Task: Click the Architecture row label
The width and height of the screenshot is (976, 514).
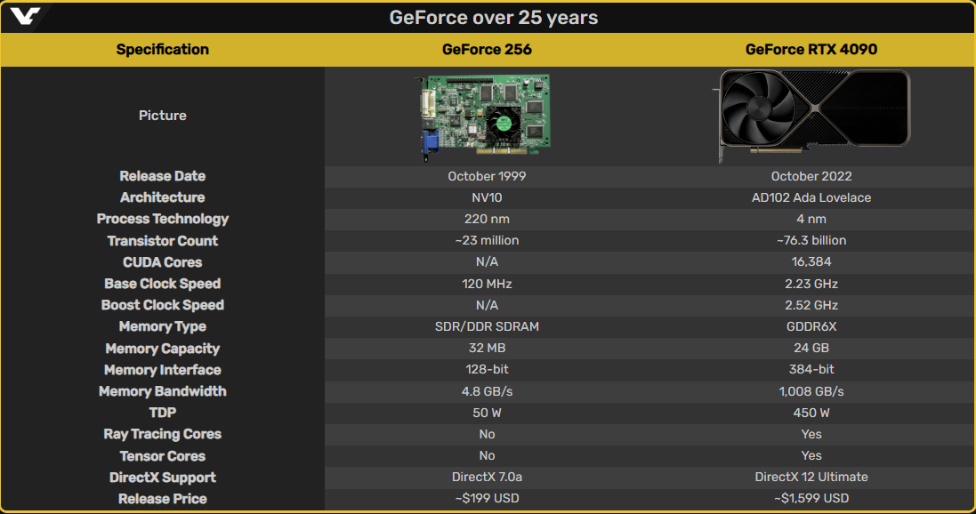Action: coord(163,197)
